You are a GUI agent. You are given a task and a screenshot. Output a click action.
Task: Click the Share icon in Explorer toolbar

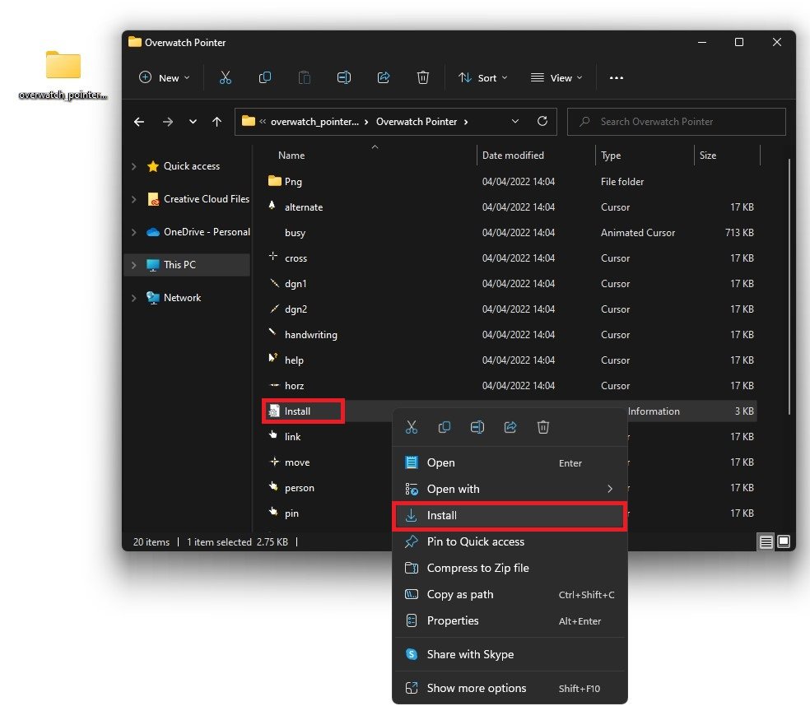pos(384,77)
